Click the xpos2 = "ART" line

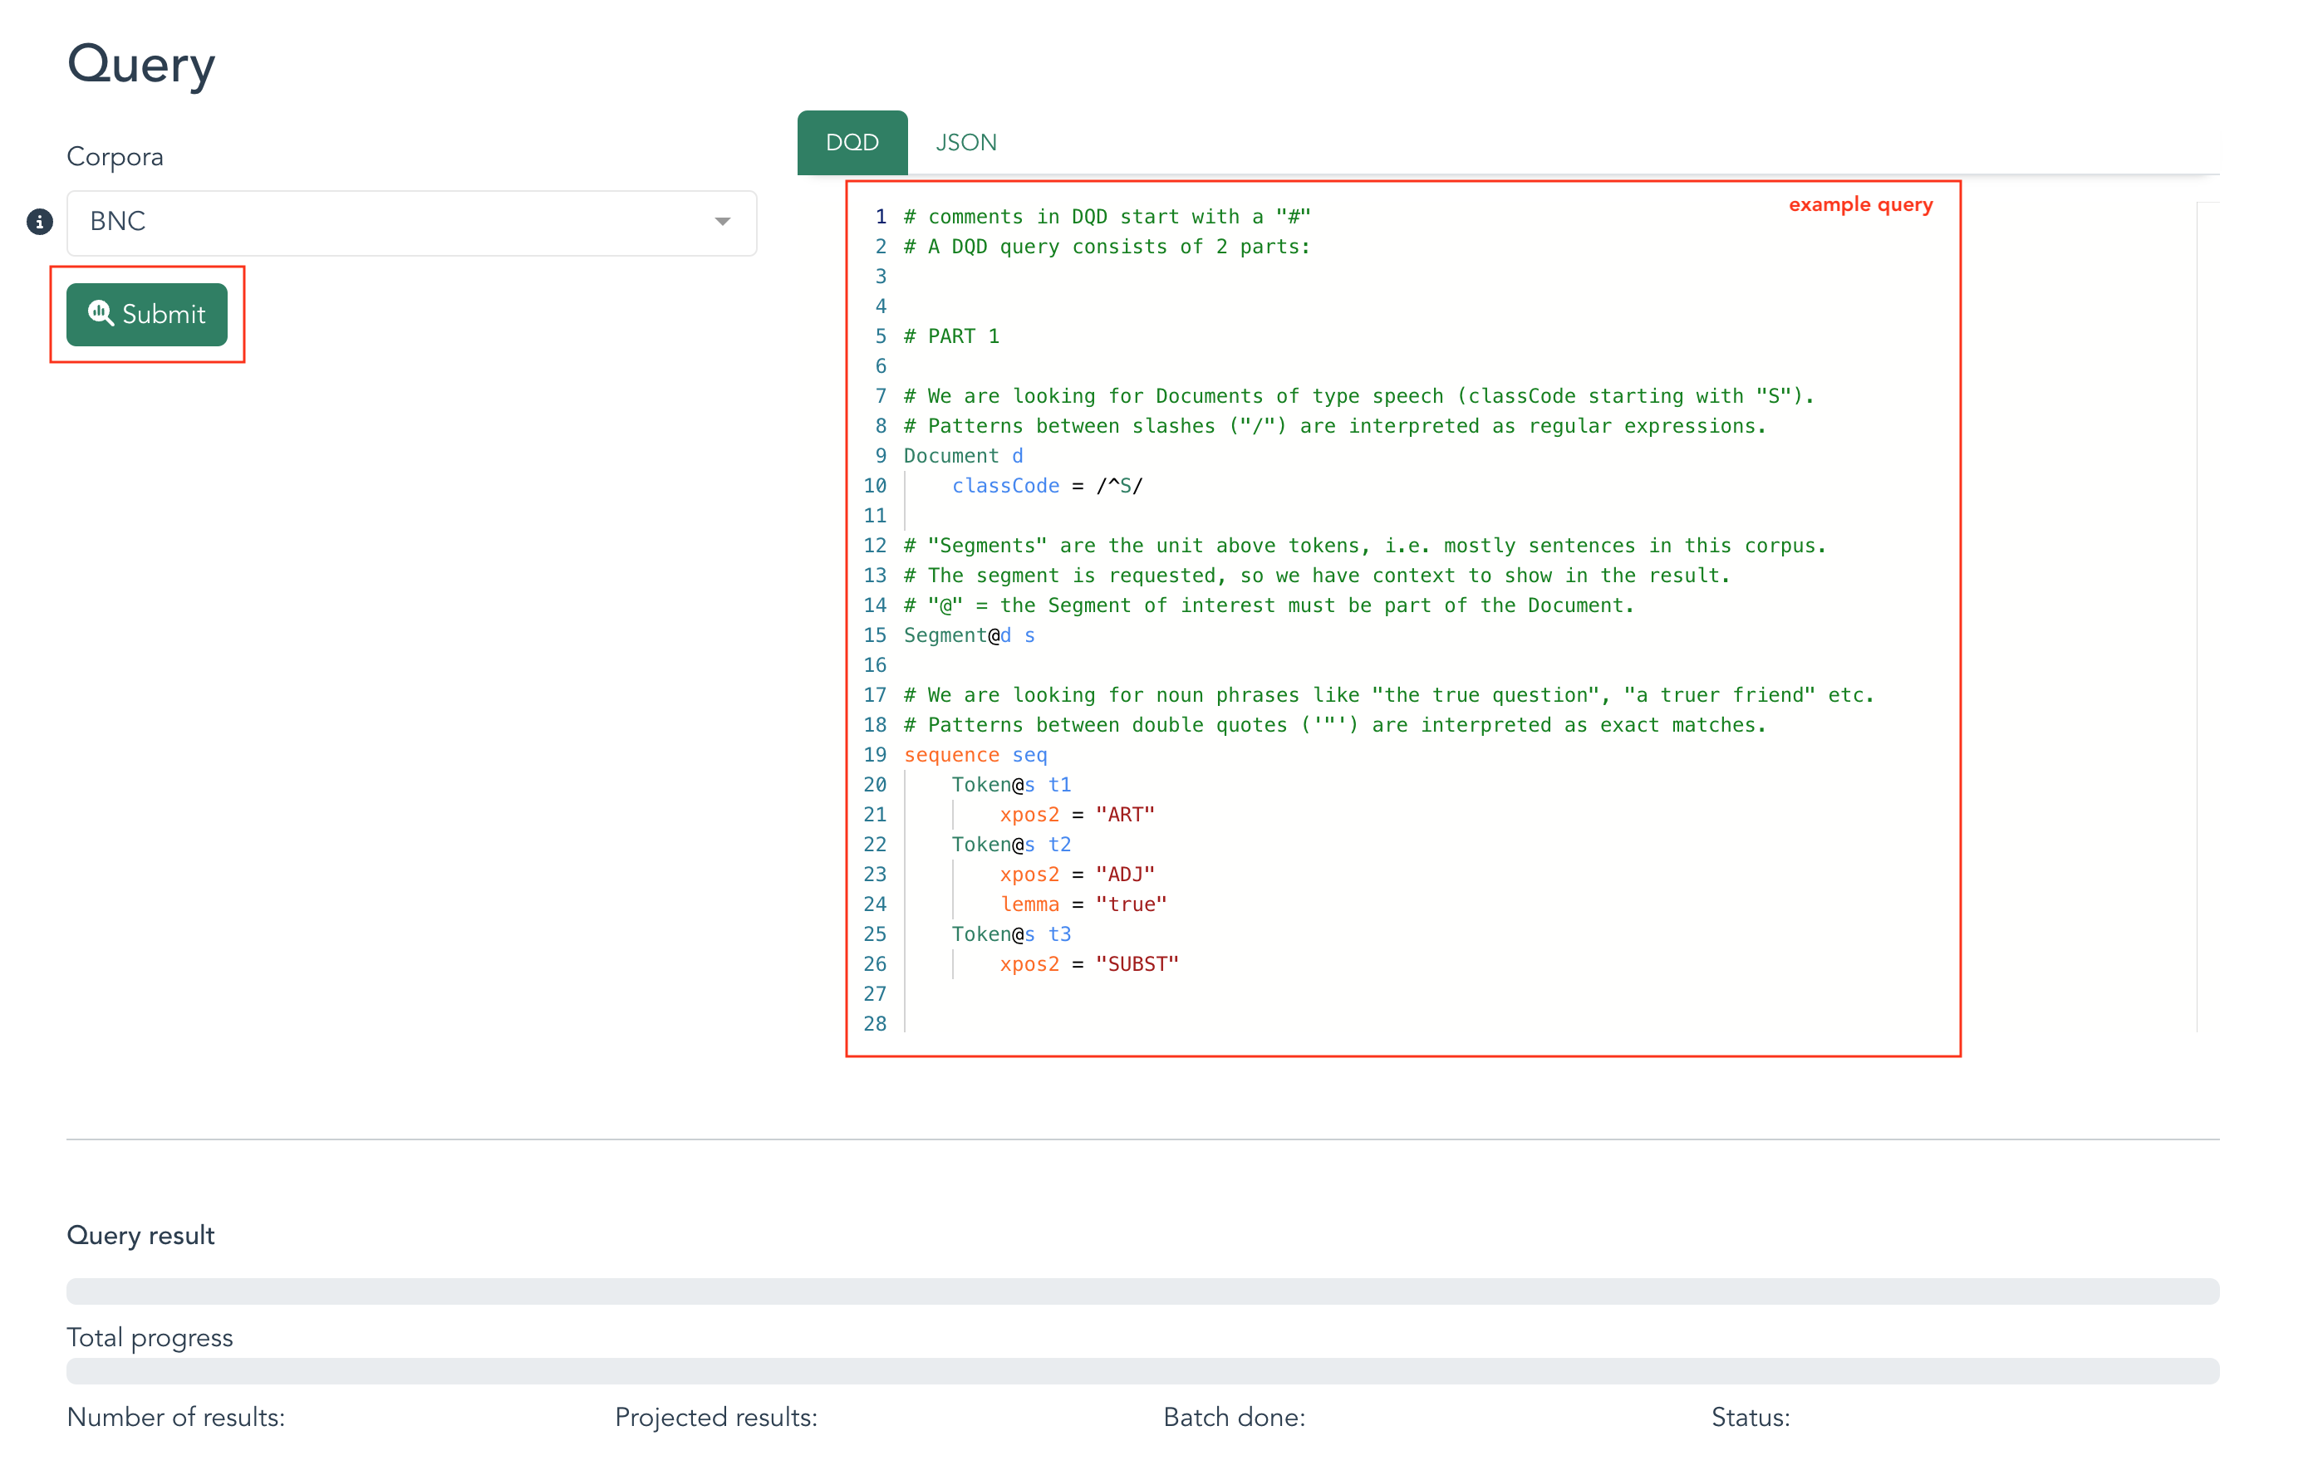[1077, 814]
